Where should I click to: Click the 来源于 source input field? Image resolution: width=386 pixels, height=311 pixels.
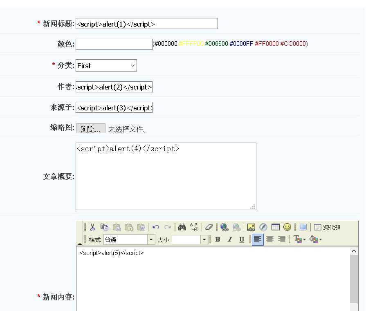pos(114,107)
